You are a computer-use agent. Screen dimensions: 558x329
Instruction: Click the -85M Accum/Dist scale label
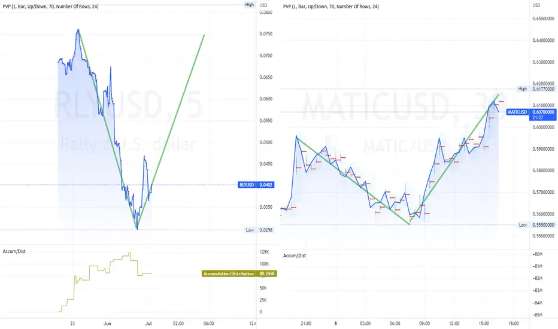[538, 315]
